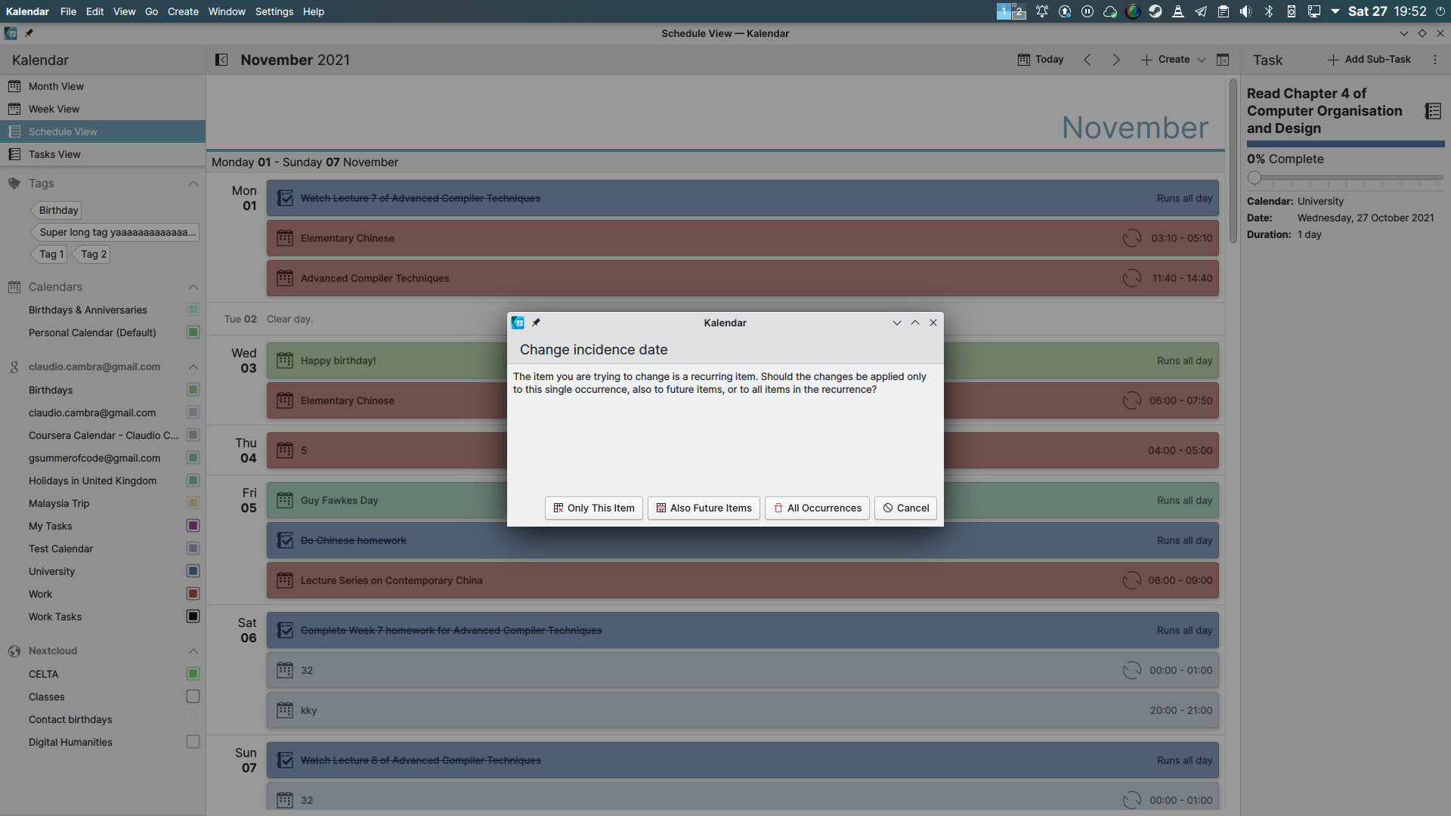Click the Bluetooth icon in the system tray
Screen dimensions: 1451x816
coord(1269,11)
